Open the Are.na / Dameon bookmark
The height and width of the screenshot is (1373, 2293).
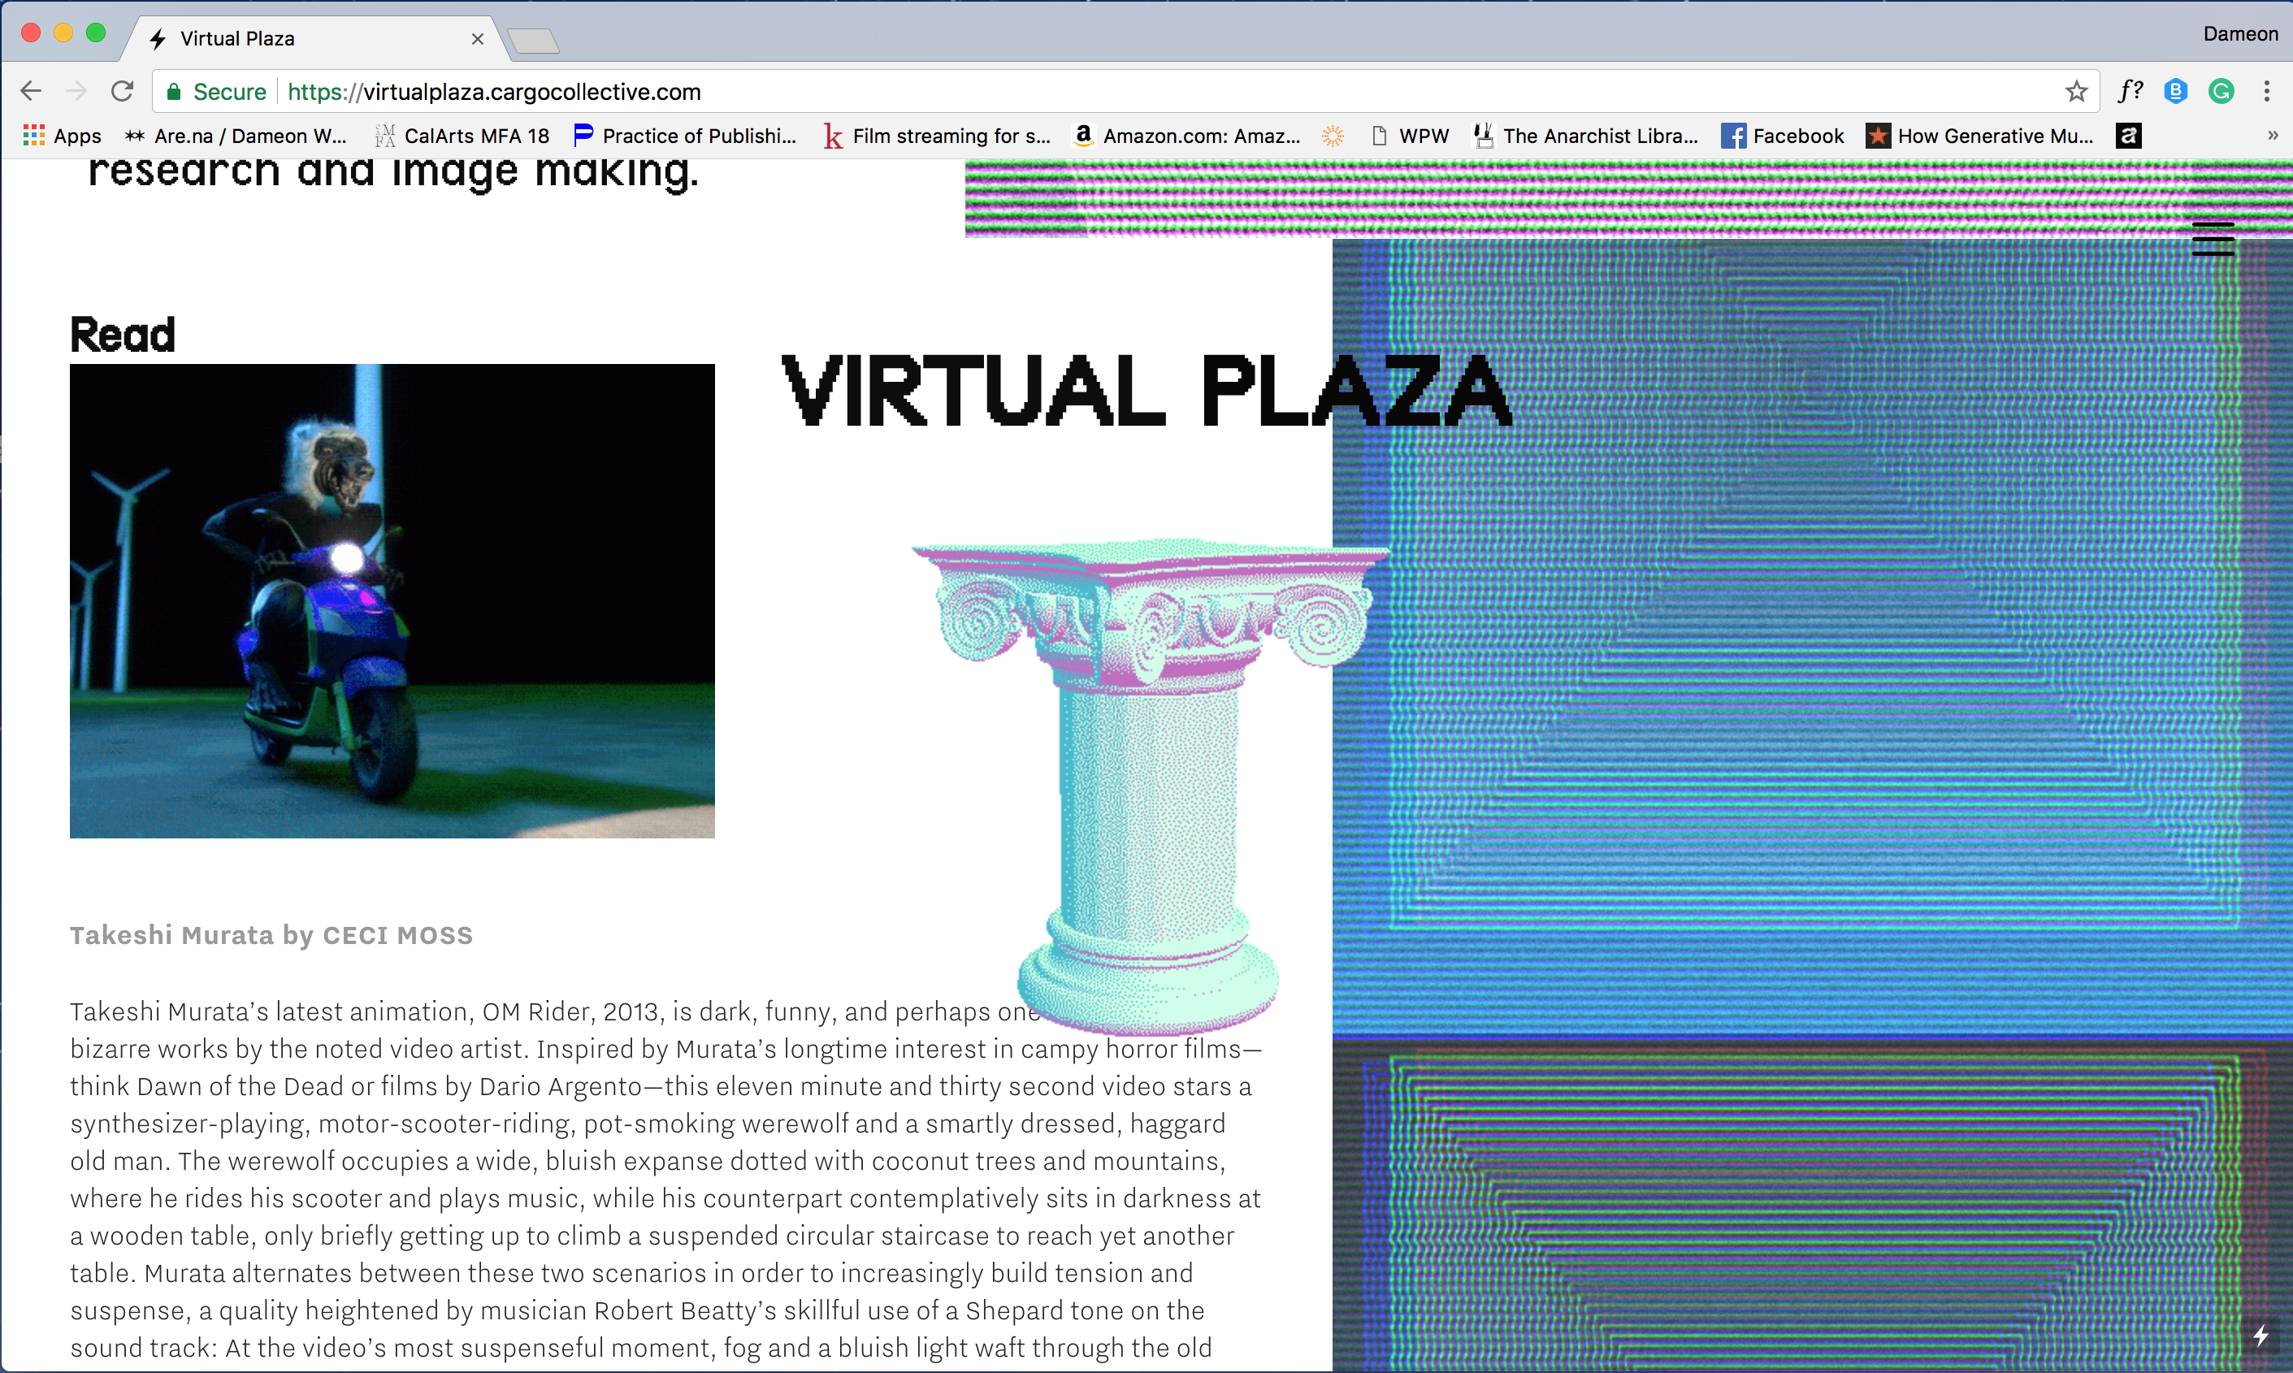tap(236, 136)
